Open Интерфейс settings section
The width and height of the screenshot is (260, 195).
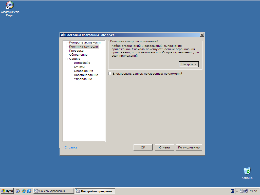click(x=82, y=63)
